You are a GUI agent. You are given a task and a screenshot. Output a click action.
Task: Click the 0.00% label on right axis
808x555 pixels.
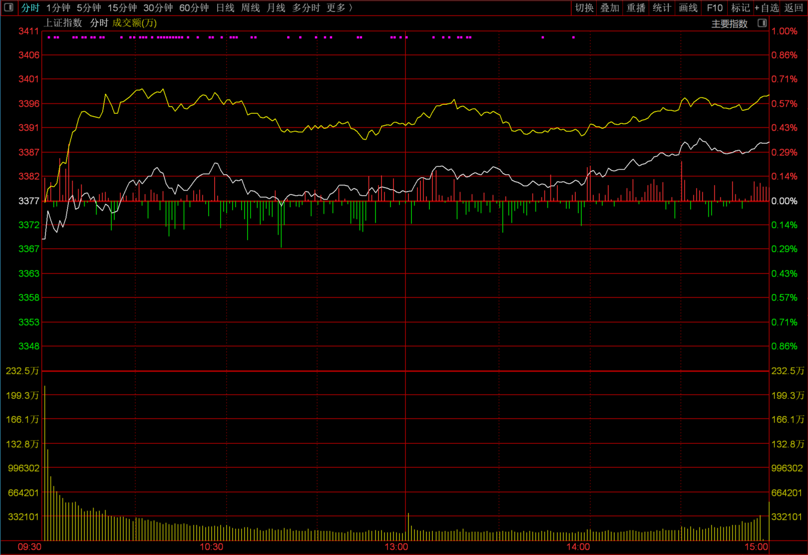pos(784,201)
